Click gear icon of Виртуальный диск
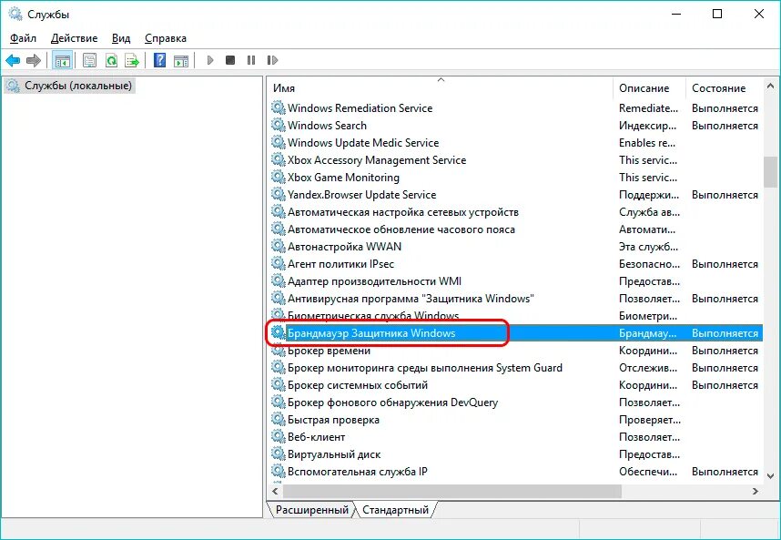 (x=278, y=453)
